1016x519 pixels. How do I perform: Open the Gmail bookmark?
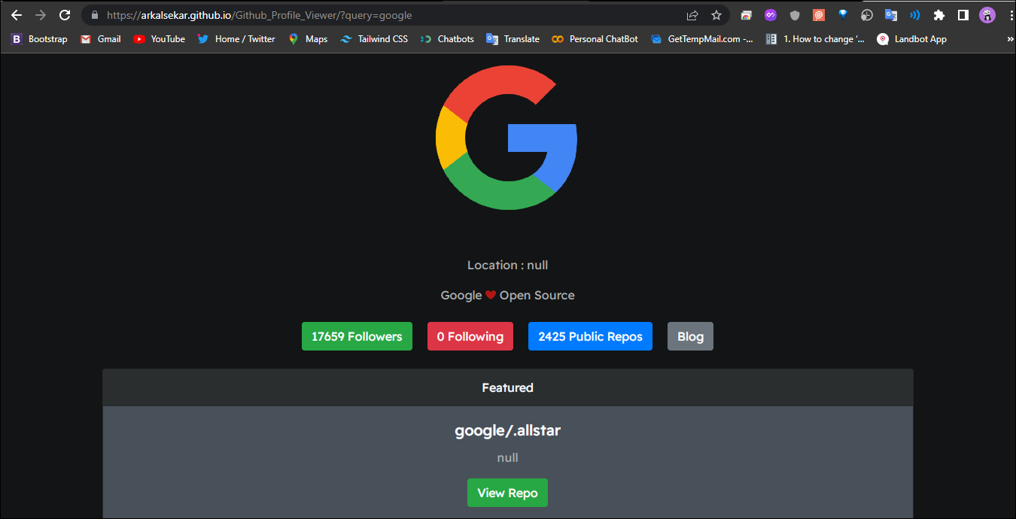coord(101,39)
